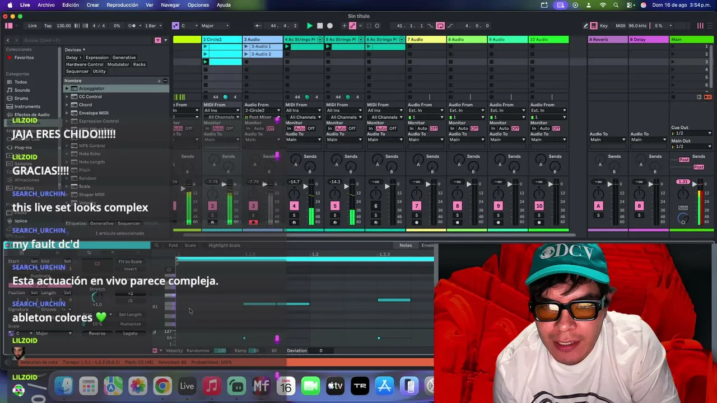The image size is (717, 403).
Task: Expand the Chord device row
Action: (67, 105)
